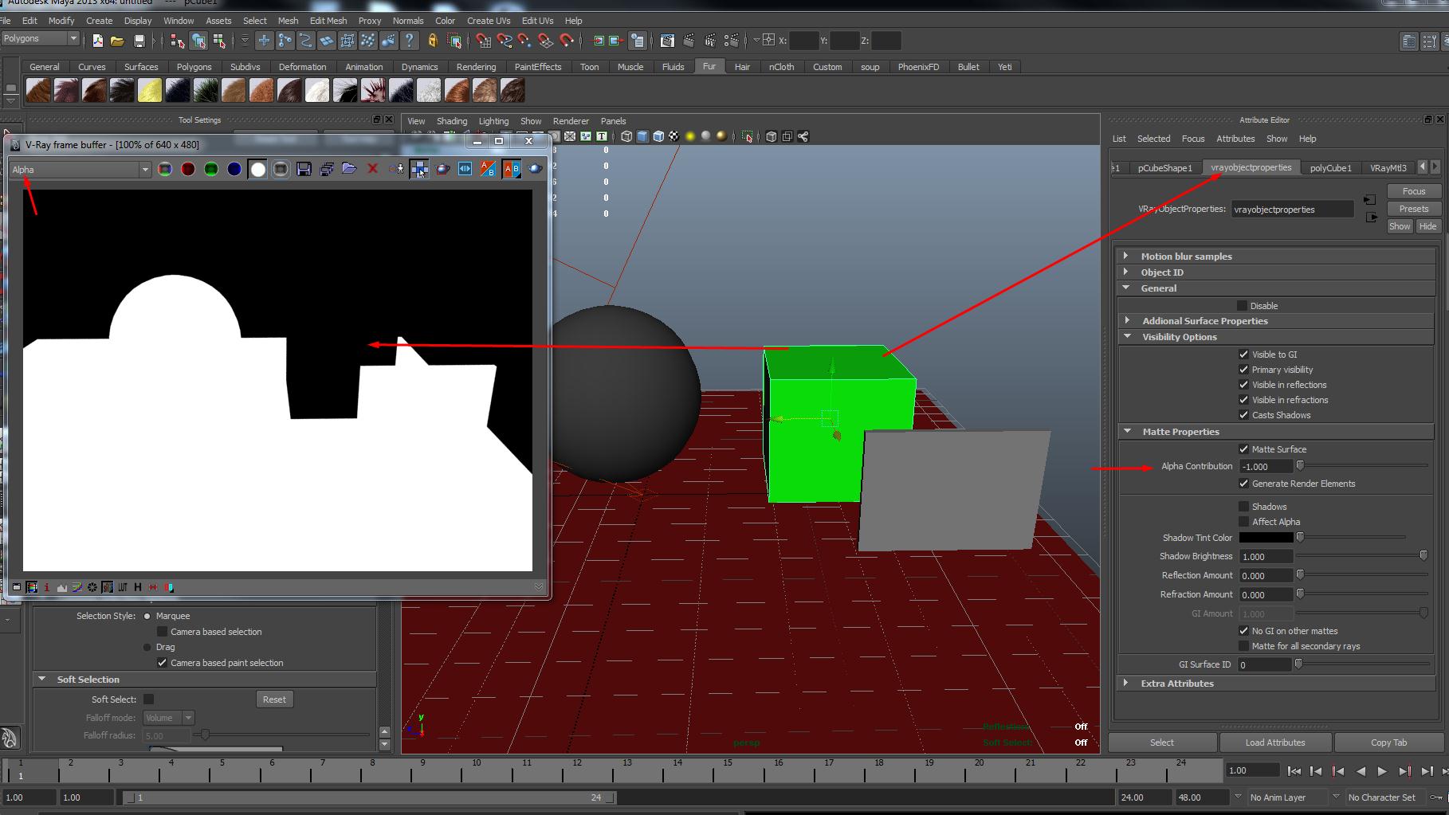Switch to the Hair shelf tab
1449x815 pixels.
[742, 67]
